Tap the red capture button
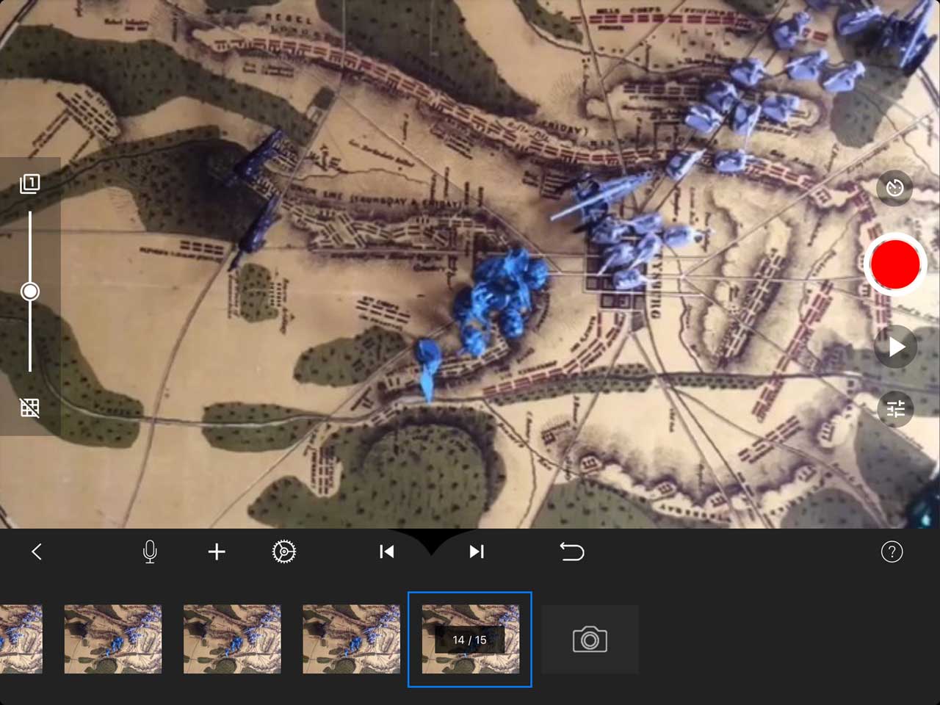The height and width of the screenshot is (705, 940). 895,264
